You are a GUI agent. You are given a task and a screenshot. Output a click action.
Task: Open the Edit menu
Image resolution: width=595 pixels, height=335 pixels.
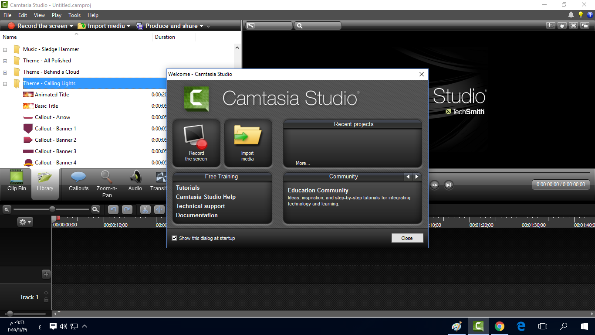point(23,15)
